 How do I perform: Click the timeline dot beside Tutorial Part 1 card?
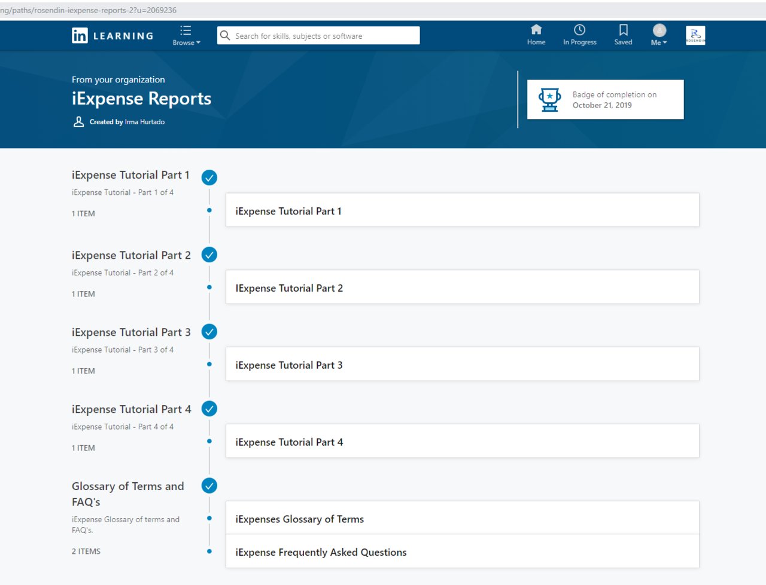pyautogui.click(x=209, y=210)
